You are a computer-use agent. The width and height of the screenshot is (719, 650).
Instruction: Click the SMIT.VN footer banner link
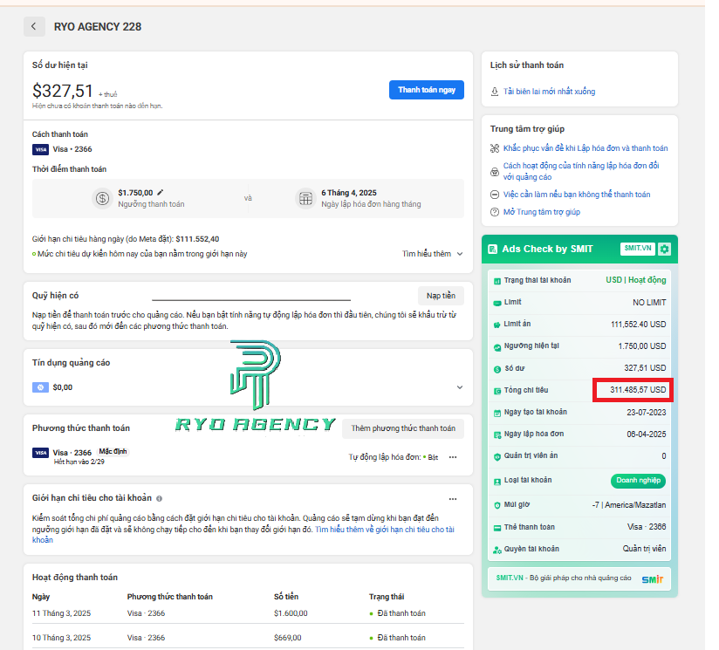[x=579, y=578]
